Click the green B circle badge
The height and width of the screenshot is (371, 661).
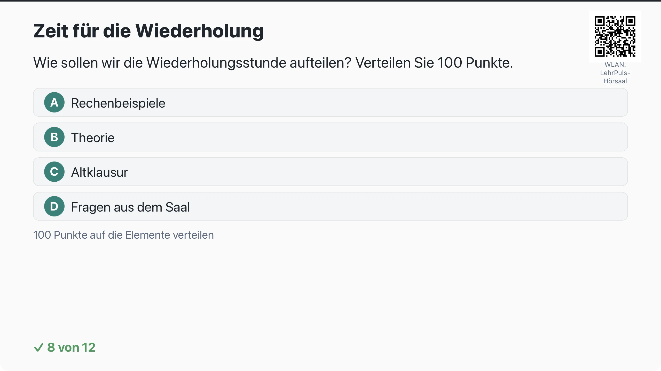54,137
